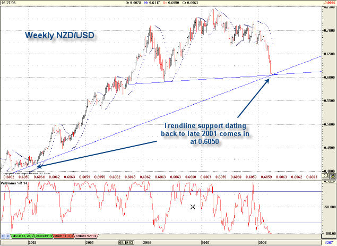The image size is (337, 246).
Task: Click the 09/19/03 date box on the time axis
Action: click(126, 243)
